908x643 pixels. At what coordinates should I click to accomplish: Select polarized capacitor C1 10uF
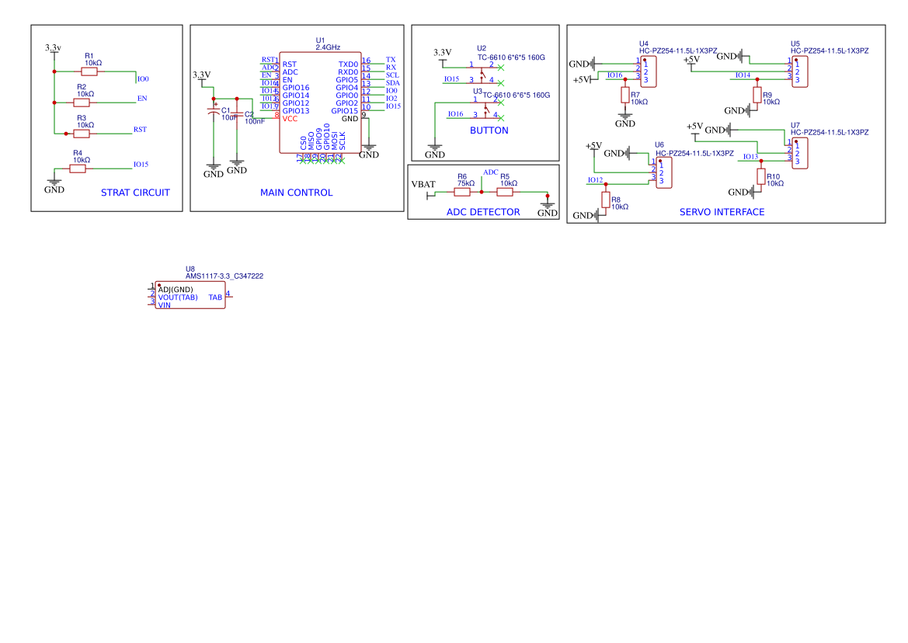(x=214, y=110)
